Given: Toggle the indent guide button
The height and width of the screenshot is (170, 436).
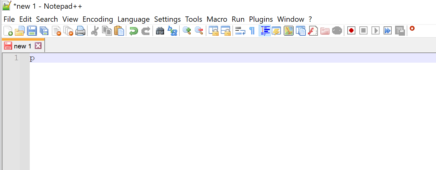Looking at the screenshot, I should (265, 31).
